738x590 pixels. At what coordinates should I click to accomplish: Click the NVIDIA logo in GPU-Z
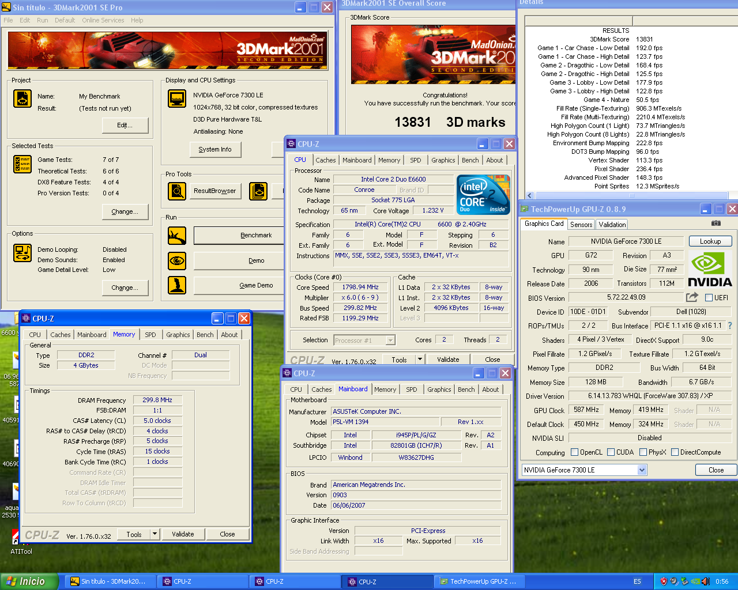click(x=710, y=270)
